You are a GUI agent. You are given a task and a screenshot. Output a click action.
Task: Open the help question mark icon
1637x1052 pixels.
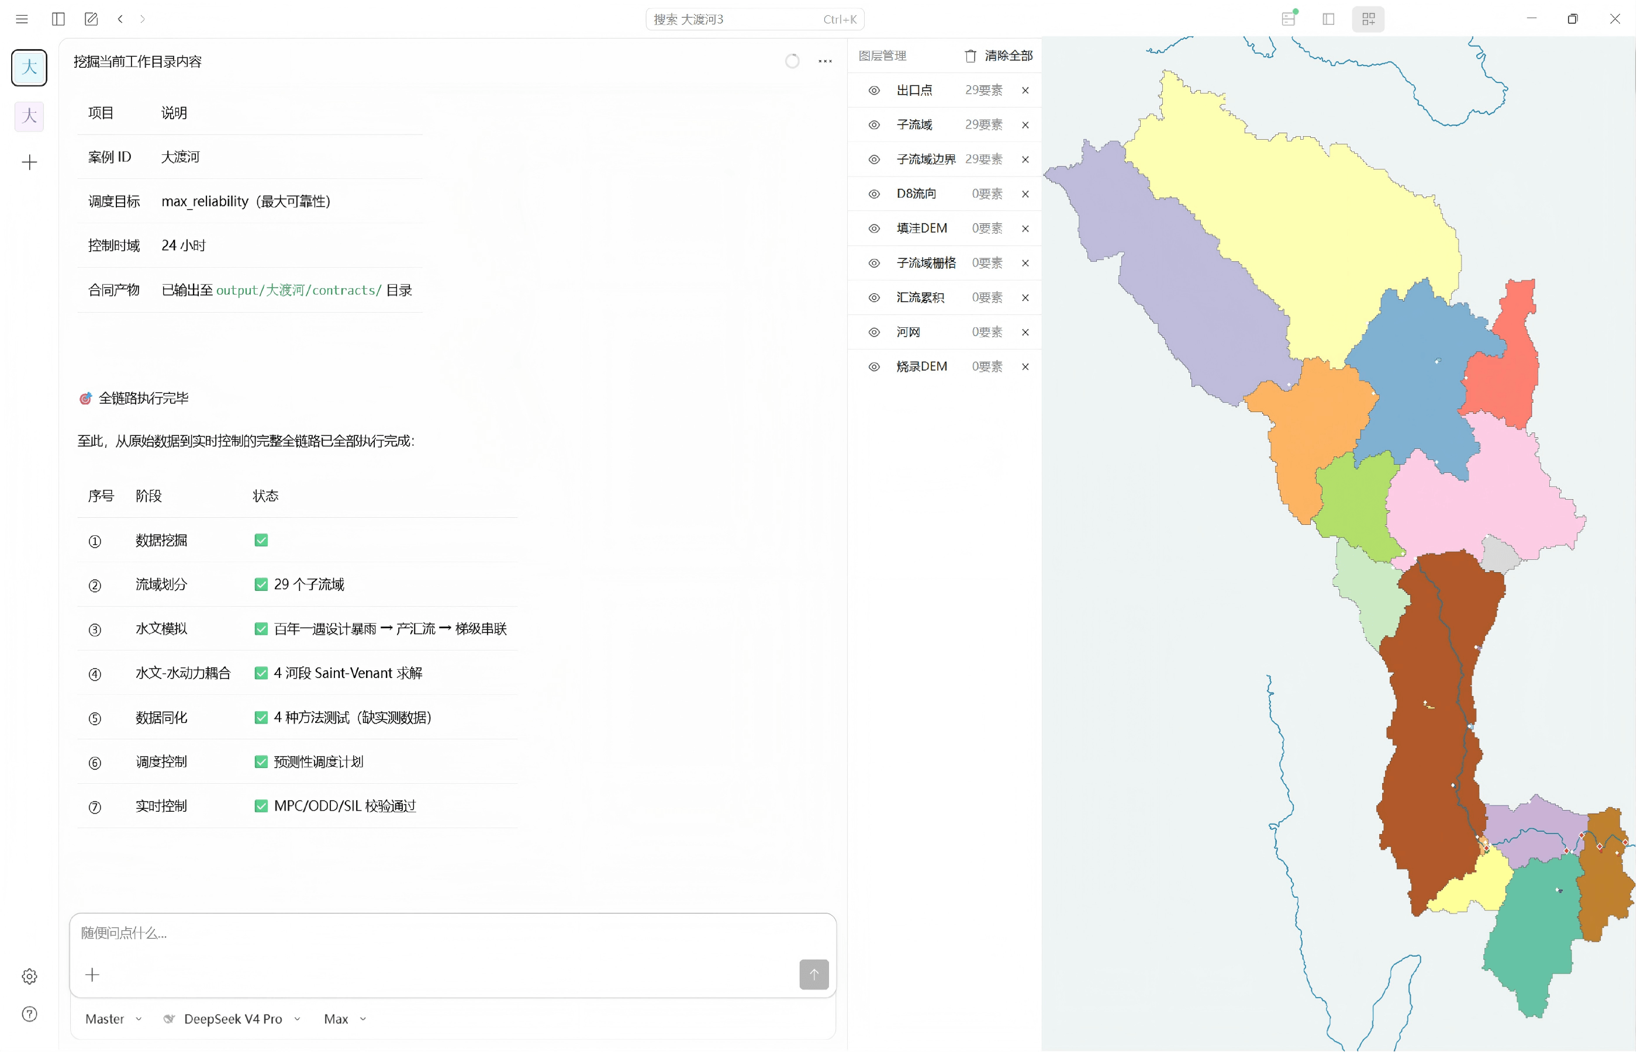(29, 1014)
